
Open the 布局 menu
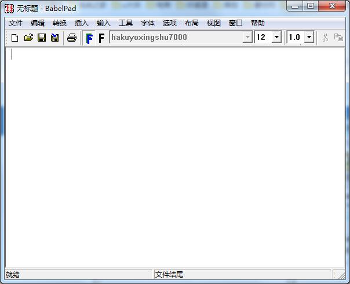192,23
